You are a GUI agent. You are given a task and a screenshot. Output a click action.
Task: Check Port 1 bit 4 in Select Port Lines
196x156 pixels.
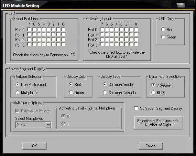coord(44,34)
